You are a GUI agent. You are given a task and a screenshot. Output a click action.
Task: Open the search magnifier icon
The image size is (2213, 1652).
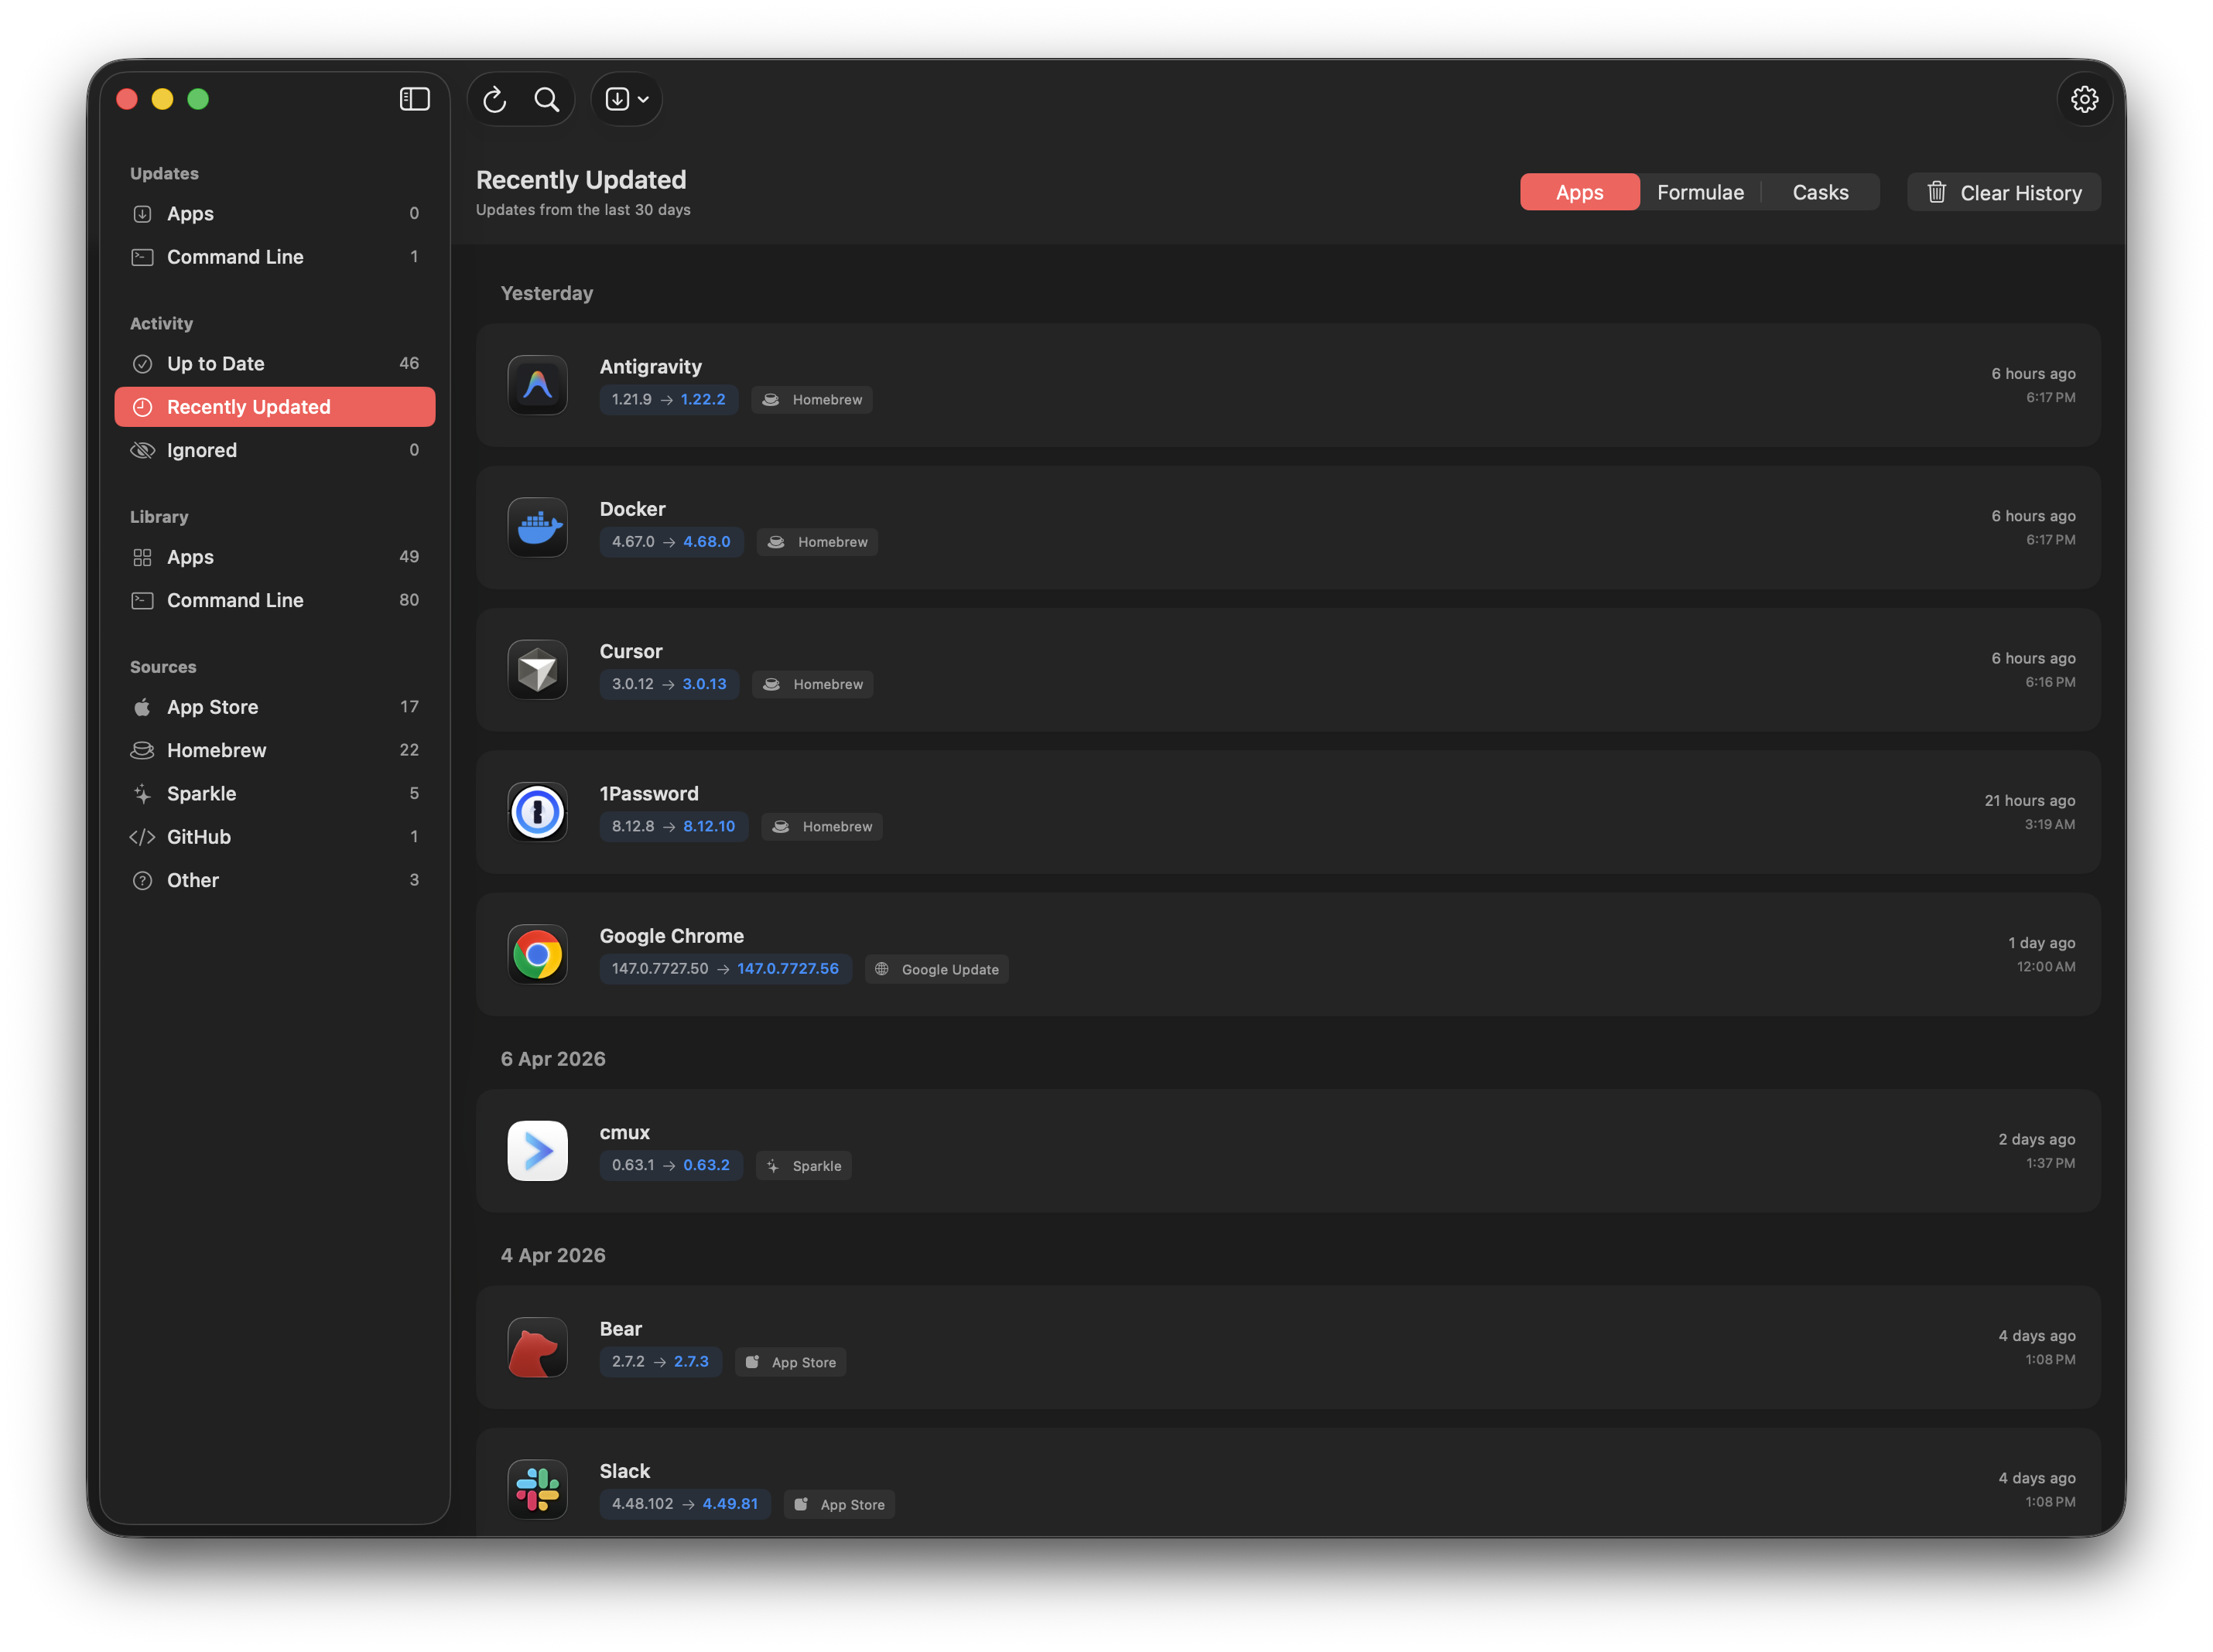pos(546,99)
